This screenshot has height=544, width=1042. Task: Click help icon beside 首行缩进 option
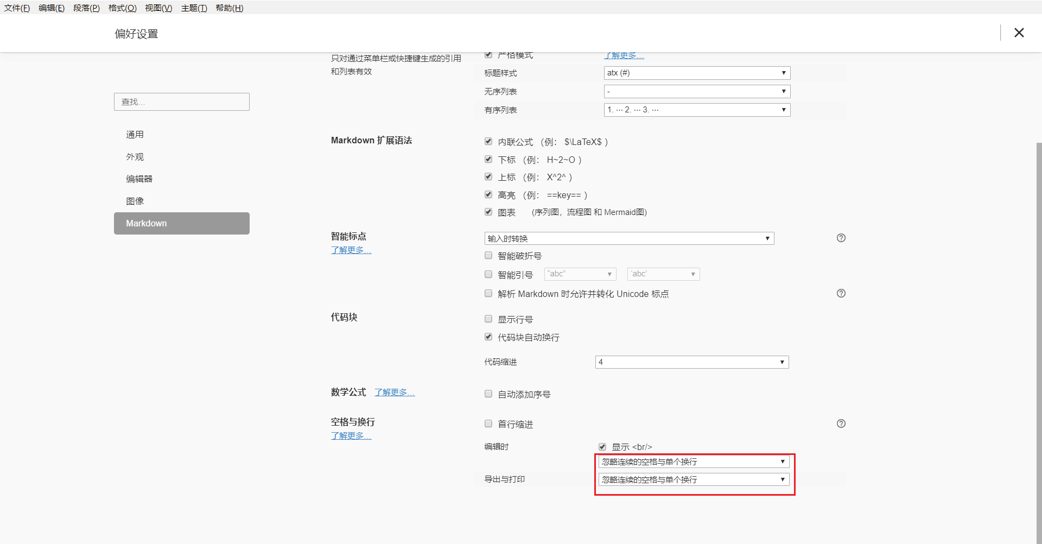pos(841,423)
